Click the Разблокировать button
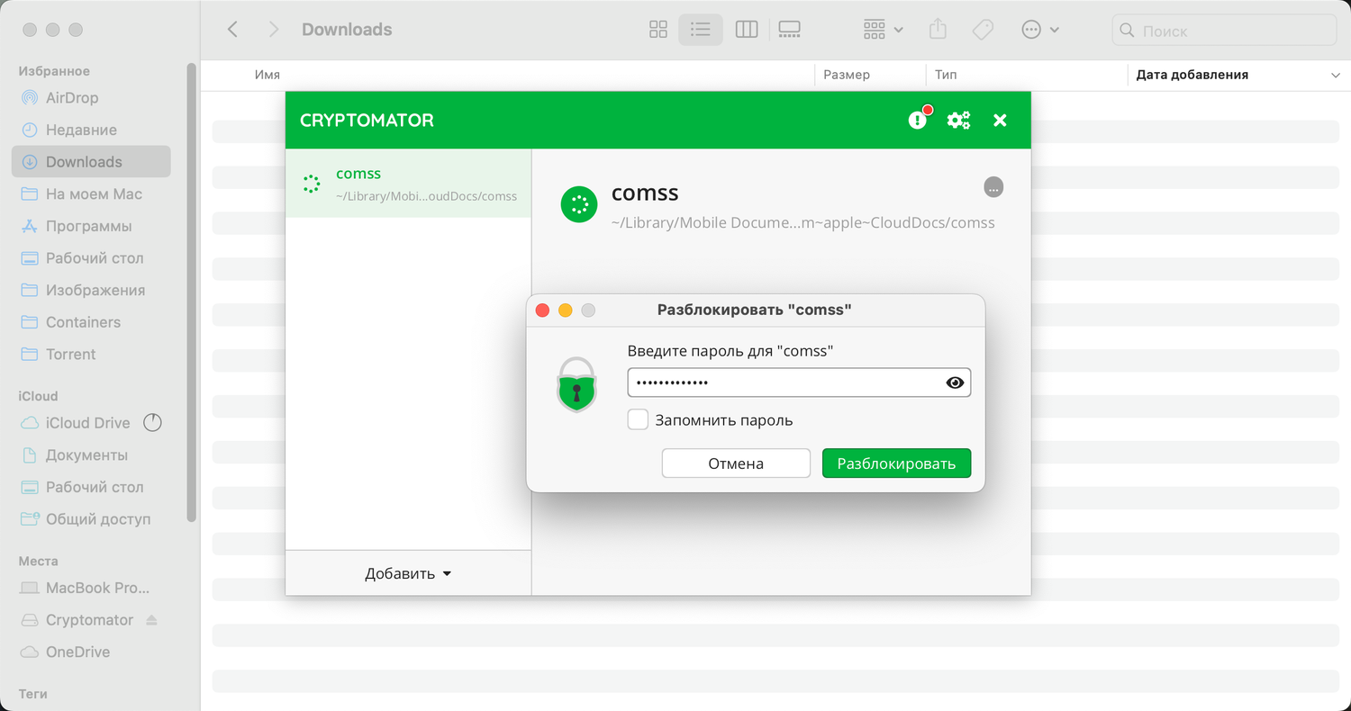The width and height of the screenshot is (1351, 711). pos(896,463)
